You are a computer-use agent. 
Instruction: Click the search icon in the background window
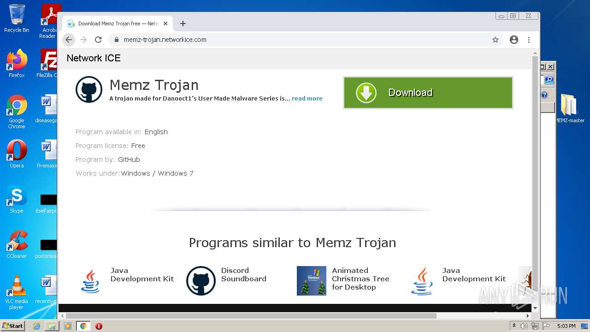tap(549, 80)
